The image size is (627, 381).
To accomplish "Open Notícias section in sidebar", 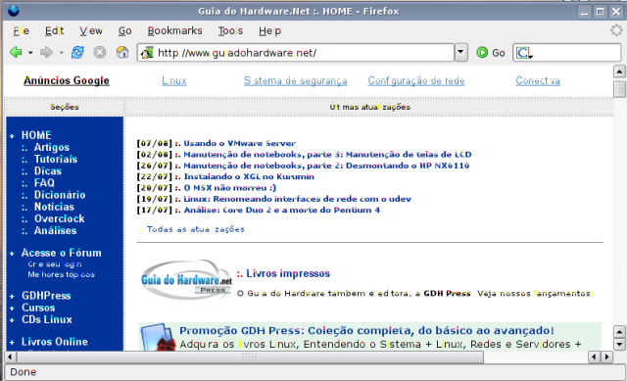I will [54, 207].
